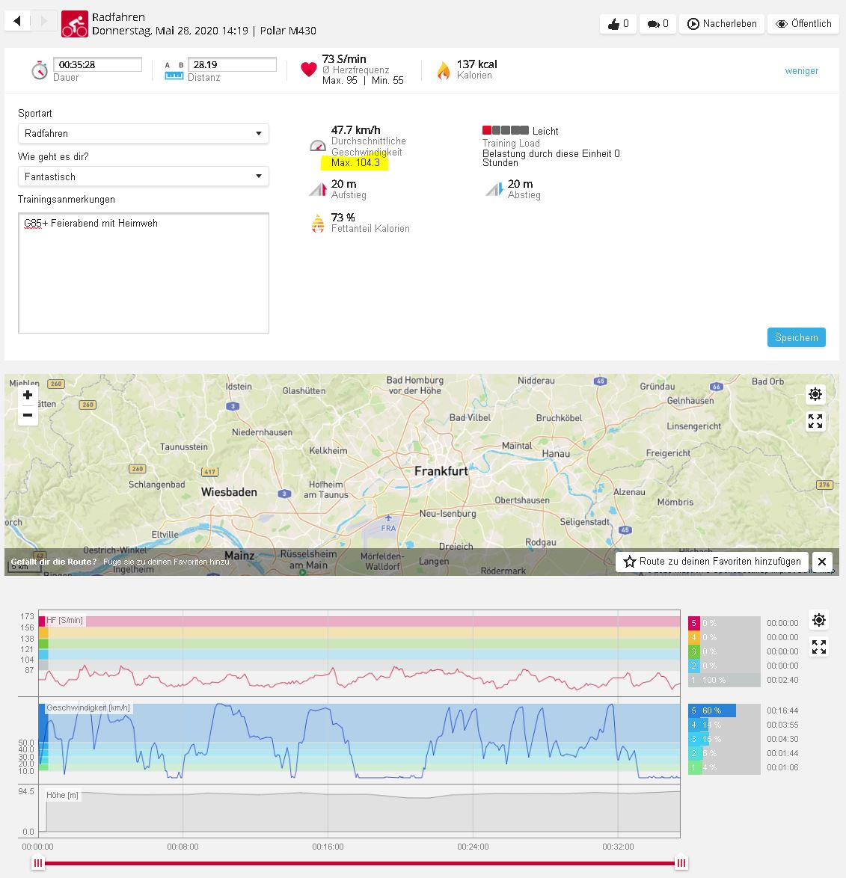Click the Nacherleben relive button
The height and width of the screenshot is (878, 846).
tap(722, 24)
